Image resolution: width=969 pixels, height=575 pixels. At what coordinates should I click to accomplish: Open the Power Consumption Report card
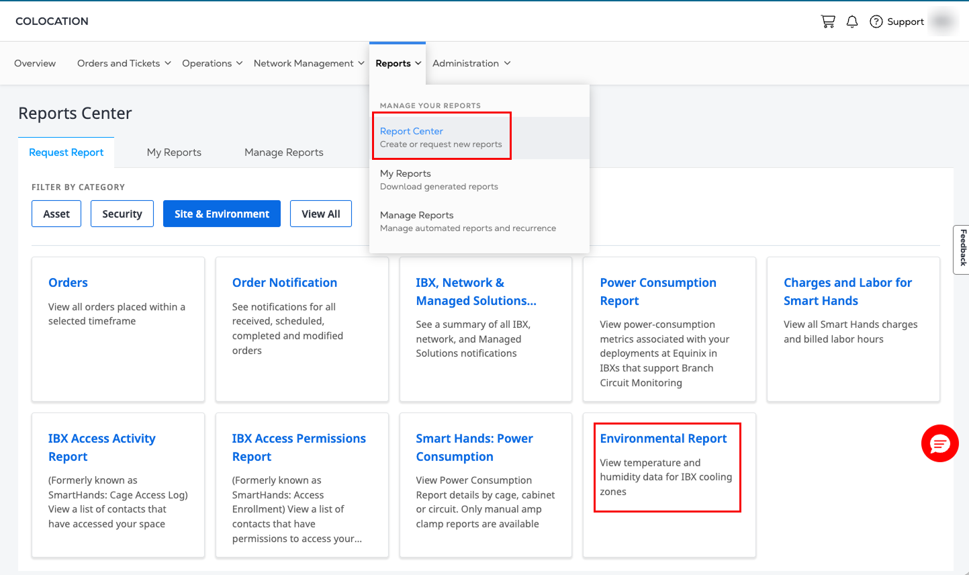coord(657,292)
